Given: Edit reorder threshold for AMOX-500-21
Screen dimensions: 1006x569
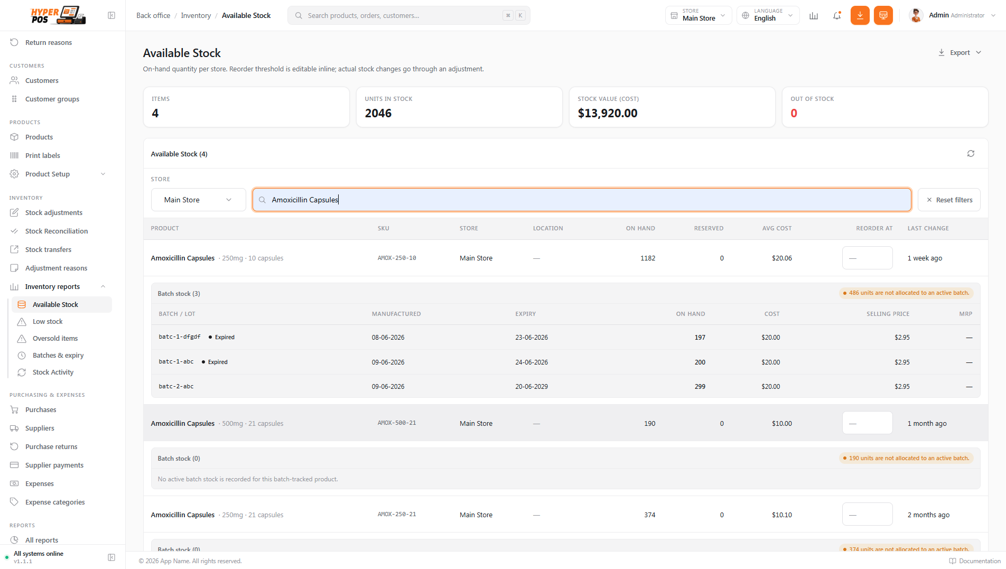Looking at the screenshot, I should pos(867,423).
